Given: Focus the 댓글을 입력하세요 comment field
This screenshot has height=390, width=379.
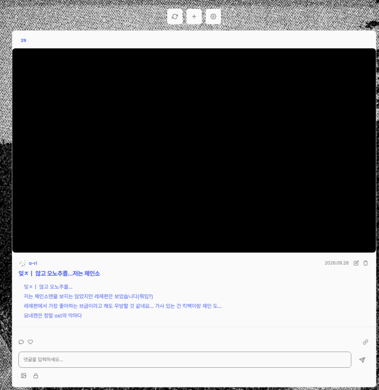Looking at the screenshot, I should pos(185,360).
